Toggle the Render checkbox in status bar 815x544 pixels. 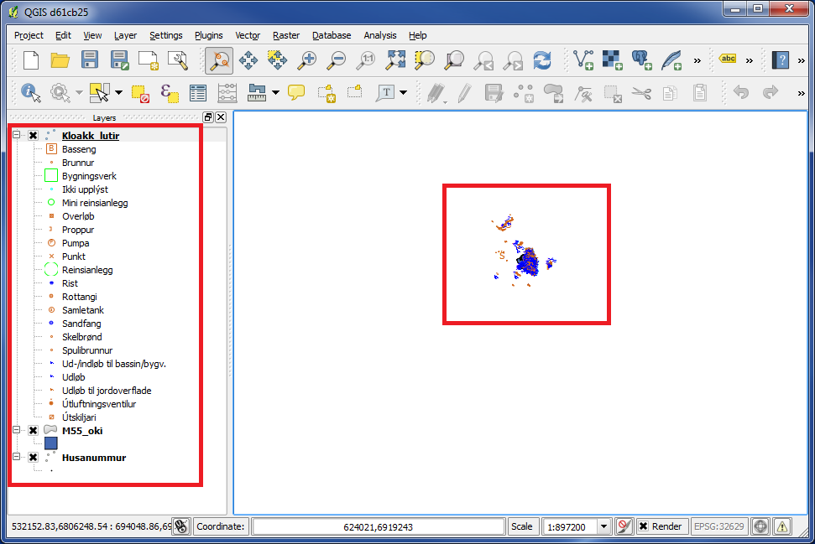click(643, 526)
